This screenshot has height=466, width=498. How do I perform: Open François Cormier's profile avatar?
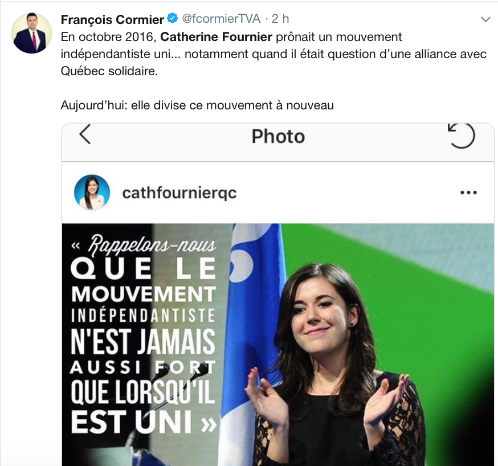31,33
